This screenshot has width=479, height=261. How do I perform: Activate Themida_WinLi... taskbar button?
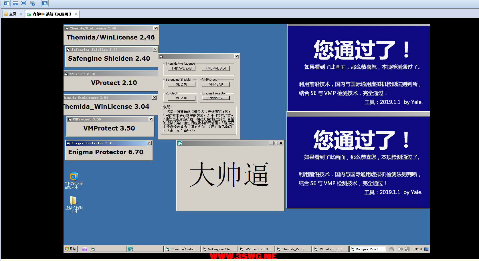pyautogui.click(x=293, y=249)
